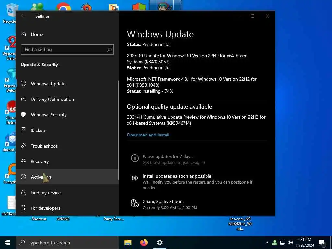This screenshot has width=332, height=249.
Task: Click the KB5011048 Installing - 74% status
Action: point(150,91)
